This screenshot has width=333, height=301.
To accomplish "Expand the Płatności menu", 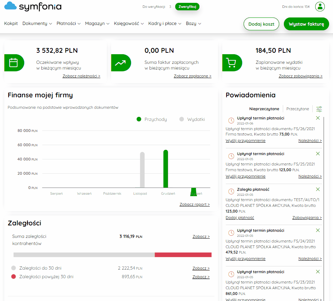I will tap(68, 24).
